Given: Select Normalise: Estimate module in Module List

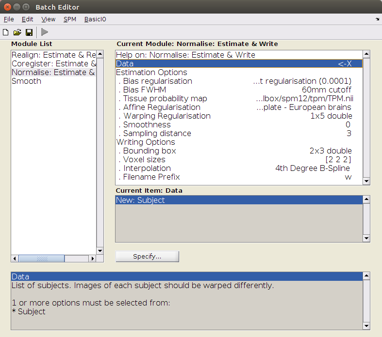Looking at the screenshot, I should click(53, 73).
